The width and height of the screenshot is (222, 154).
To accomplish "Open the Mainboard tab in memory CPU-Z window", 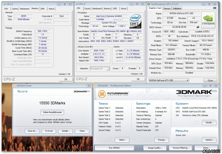I will (25, 9).
